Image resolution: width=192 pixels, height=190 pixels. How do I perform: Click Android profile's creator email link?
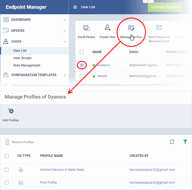152,170
